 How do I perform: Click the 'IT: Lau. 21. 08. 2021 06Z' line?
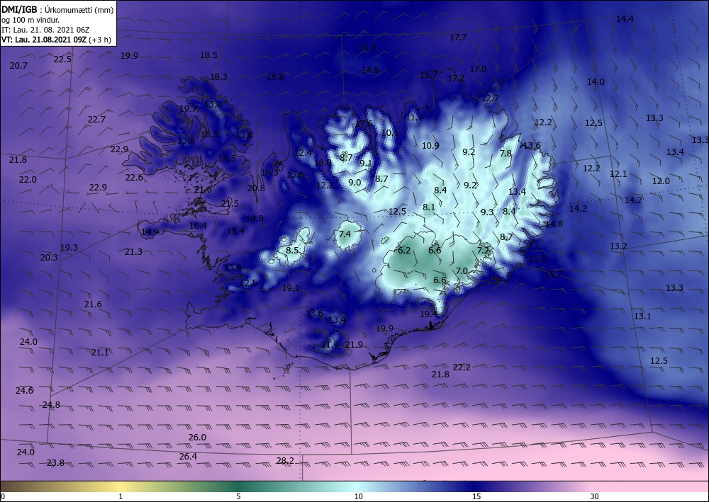pos(45,30)
